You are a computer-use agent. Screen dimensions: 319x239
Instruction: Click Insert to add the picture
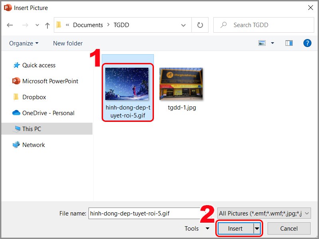click(235, 229)
